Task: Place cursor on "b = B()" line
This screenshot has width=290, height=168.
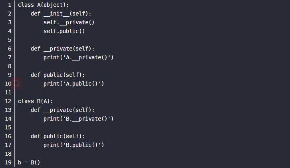Action: [29, 162]
